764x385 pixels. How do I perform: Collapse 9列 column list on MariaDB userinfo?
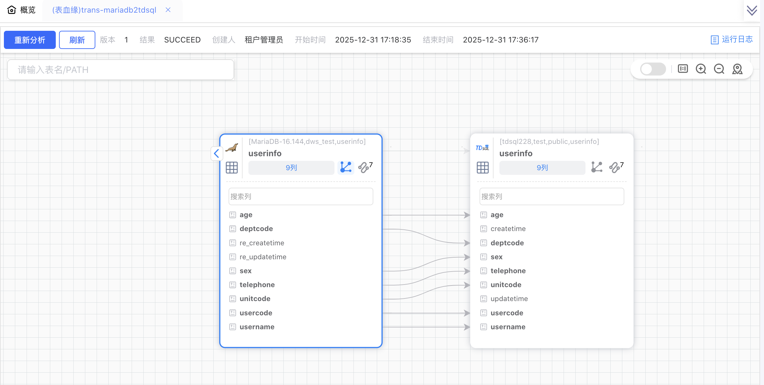(x=291, y=168)
